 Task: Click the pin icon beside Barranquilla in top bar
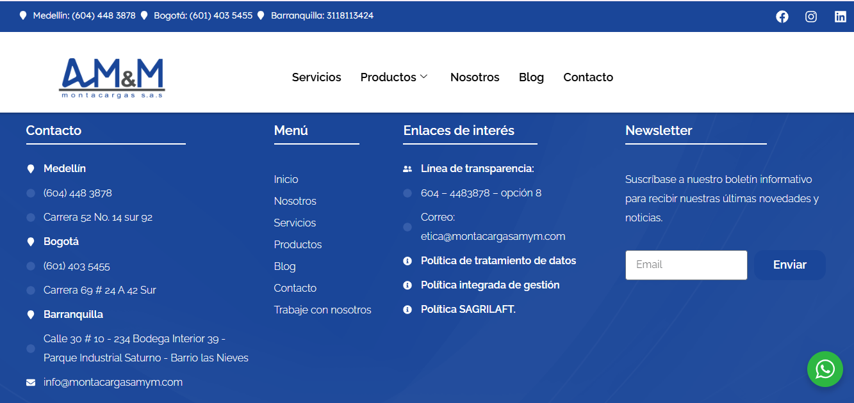[x=260, y=15]
